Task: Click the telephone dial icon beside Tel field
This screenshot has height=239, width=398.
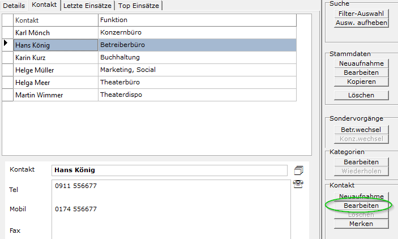Action: point(298,183)
